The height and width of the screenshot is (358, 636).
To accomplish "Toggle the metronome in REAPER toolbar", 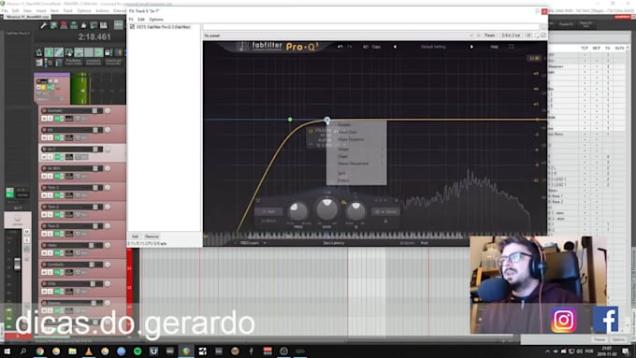I will pos(39,52).
